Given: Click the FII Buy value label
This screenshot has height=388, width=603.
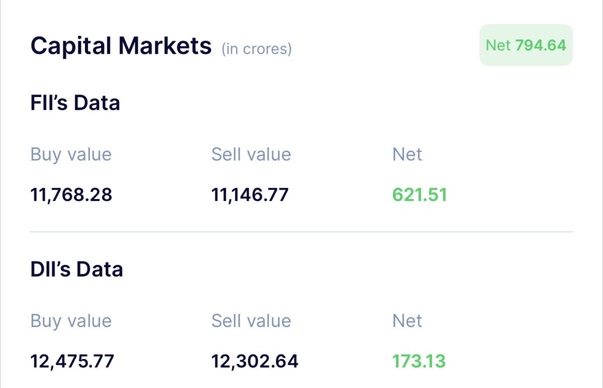Looking at the screenshot, I should (71, 154).
